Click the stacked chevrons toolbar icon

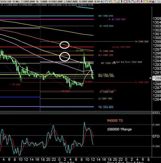pos(106,2)
